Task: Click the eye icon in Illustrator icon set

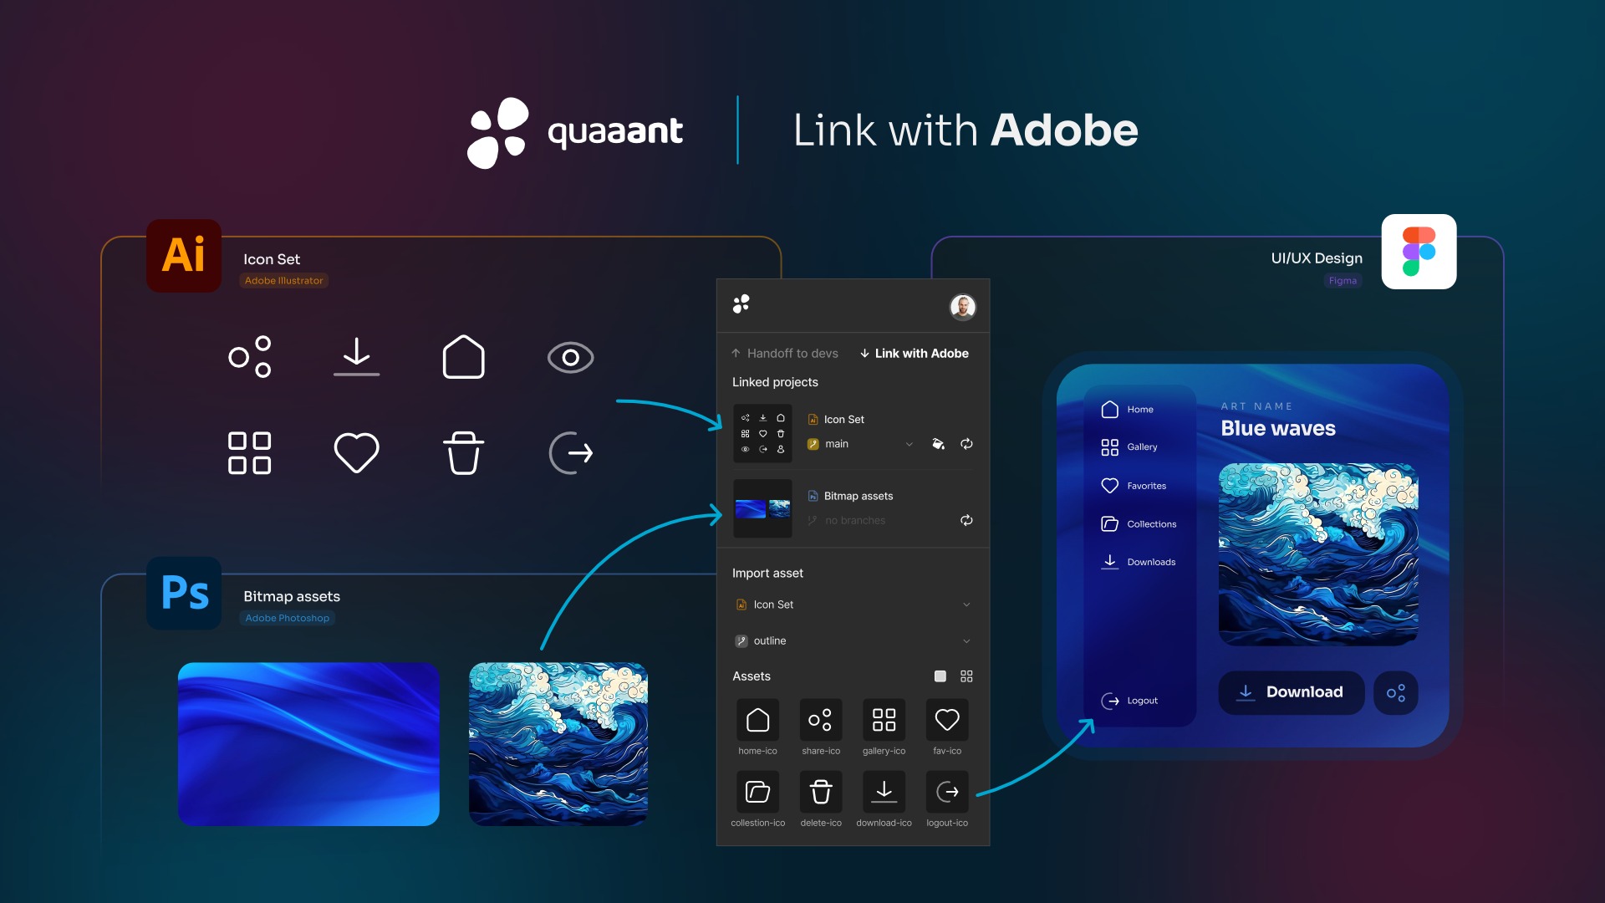Action: tap(571, 358)
